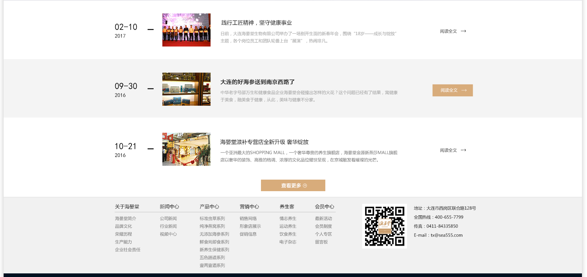Click the date 09-30 2016
Screen dimensions: 587x277
(x=126, y=90)
